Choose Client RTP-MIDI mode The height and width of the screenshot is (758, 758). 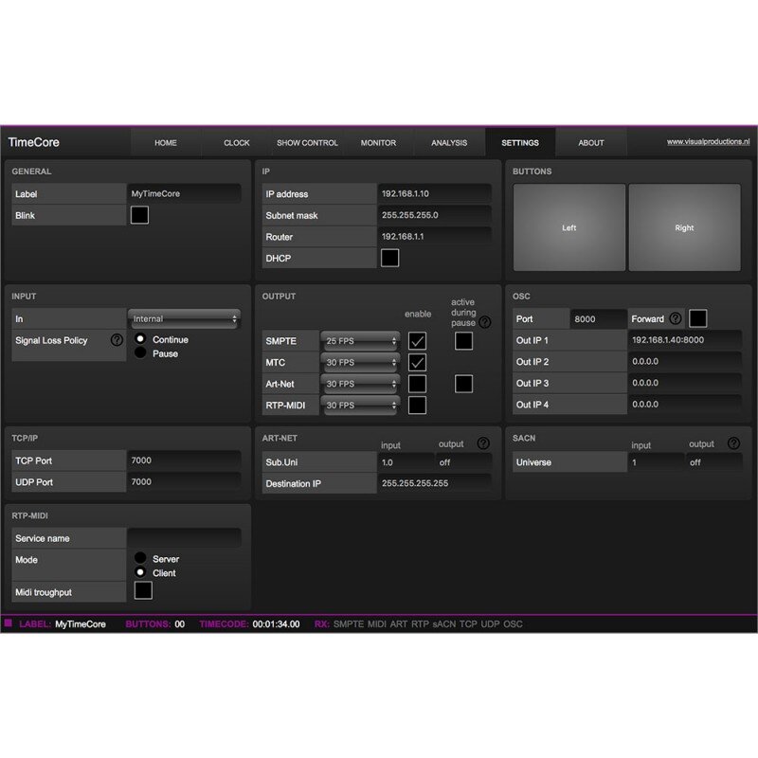140,572
